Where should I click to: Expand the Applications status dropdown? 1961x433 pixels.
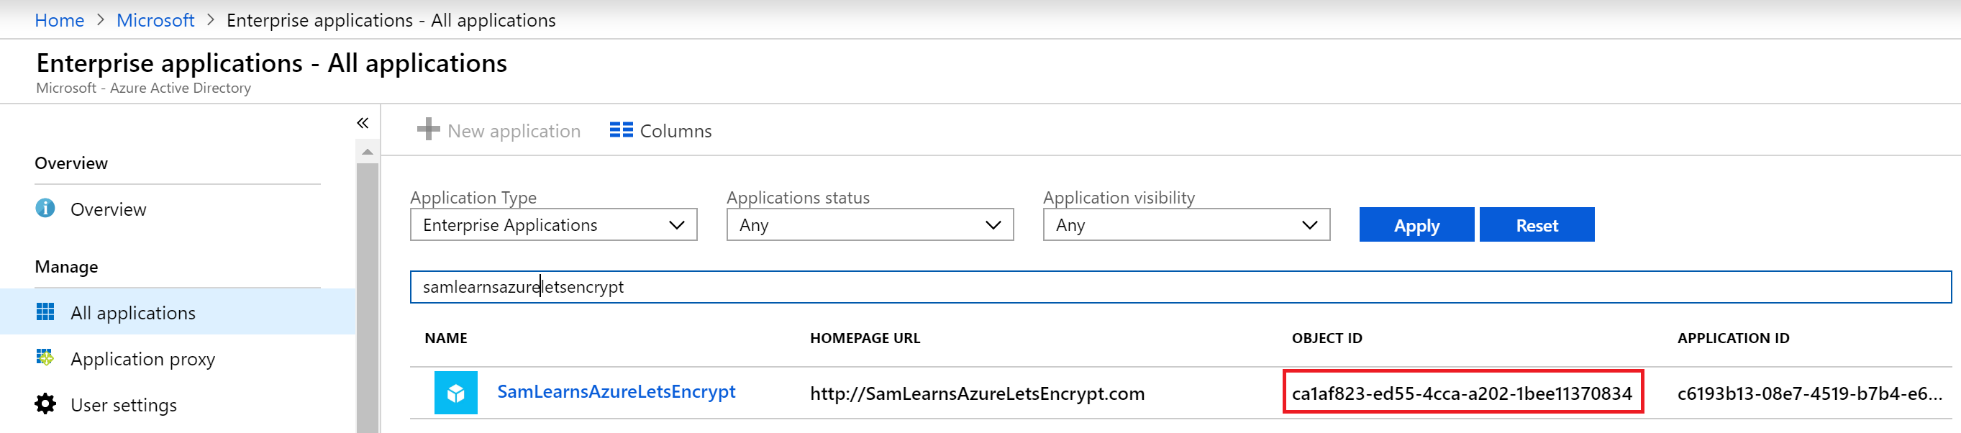point(869,225)
